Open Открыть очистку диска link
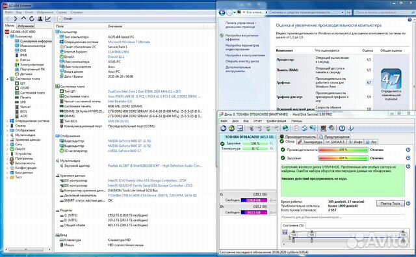Viewport: 416px width, 257px height. click(242, 61)
